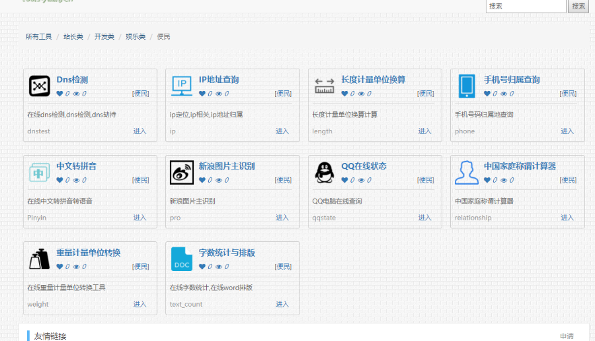Click the 字数统计与排版 DOC icon

[x=182, y=259]
